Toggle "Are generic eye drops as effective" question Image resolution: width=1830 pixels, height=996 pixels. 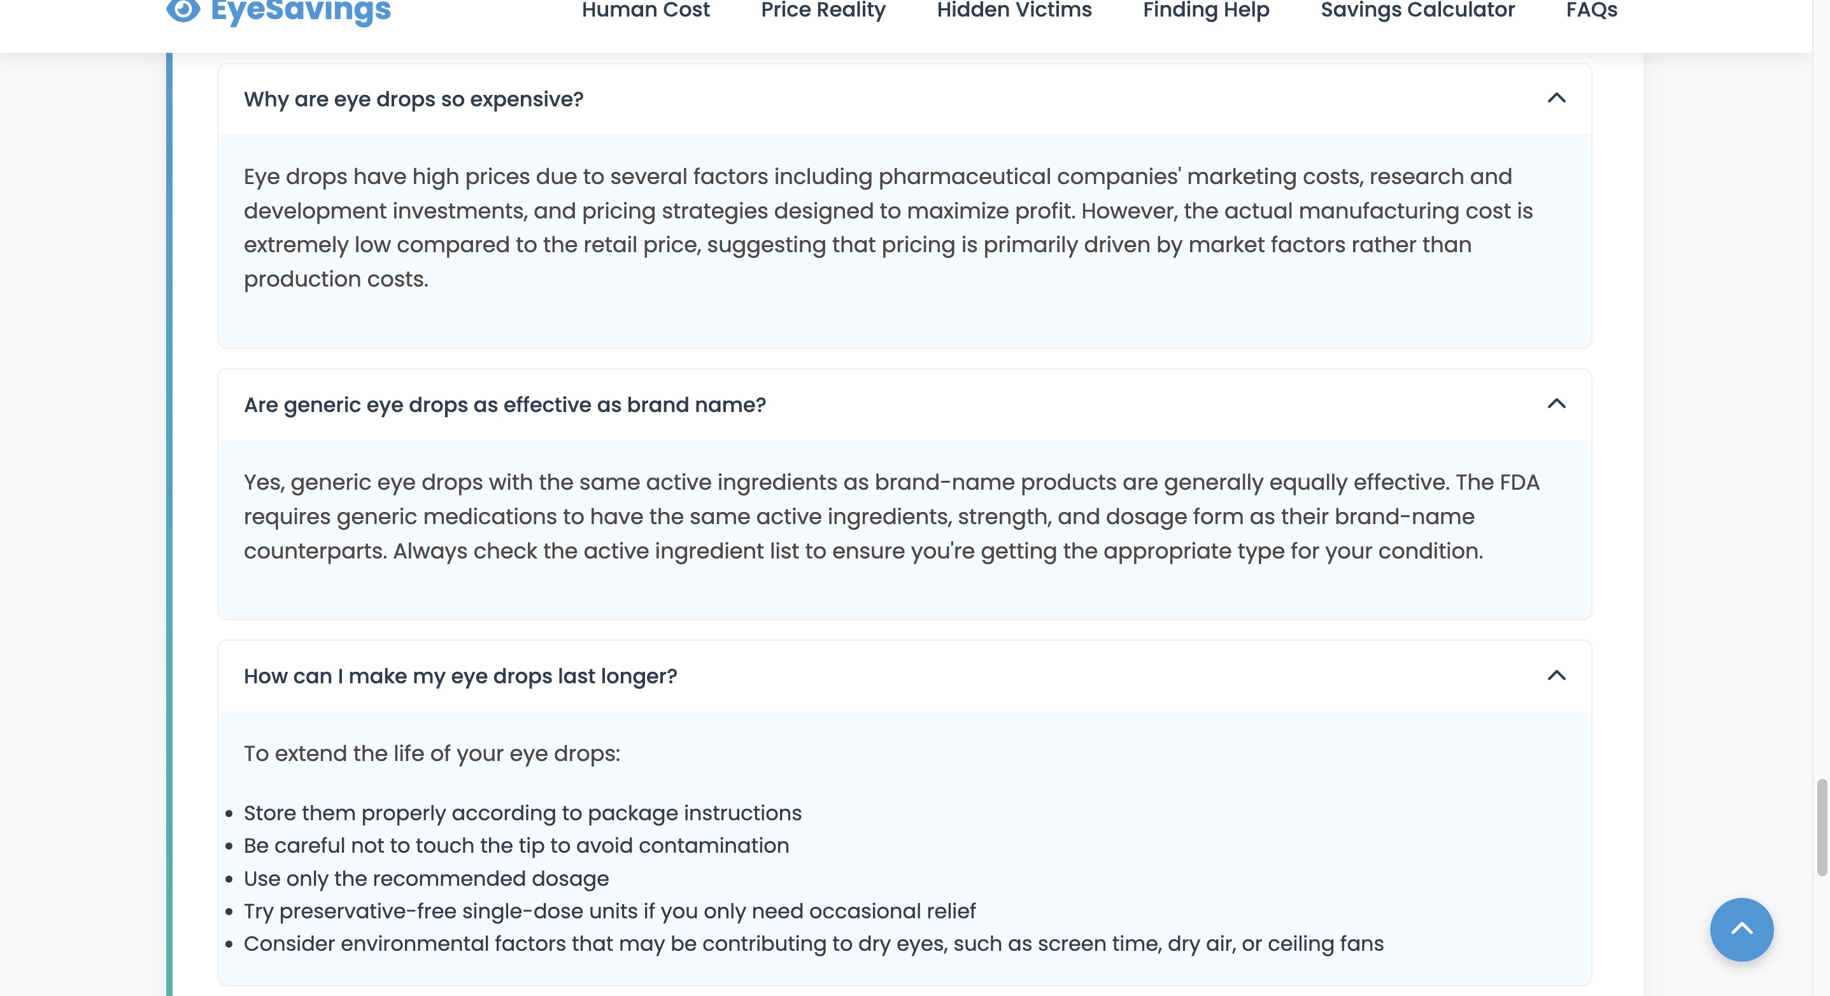(504, 405)
